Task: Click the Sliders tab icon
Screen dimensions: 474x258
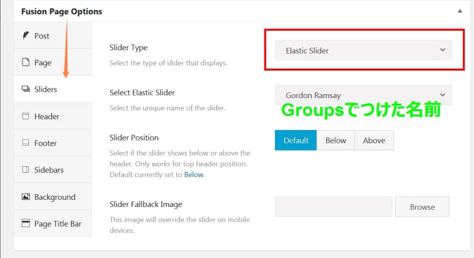Action: tap(26, 89)
